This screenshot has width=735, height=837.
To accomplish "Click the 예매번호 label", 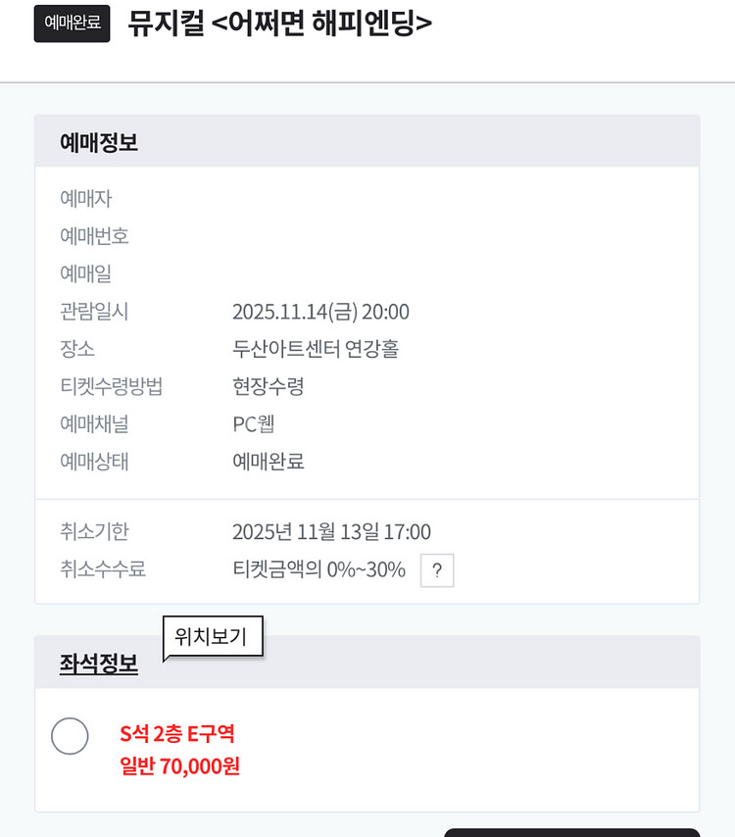I will click(x=94, y=236).
